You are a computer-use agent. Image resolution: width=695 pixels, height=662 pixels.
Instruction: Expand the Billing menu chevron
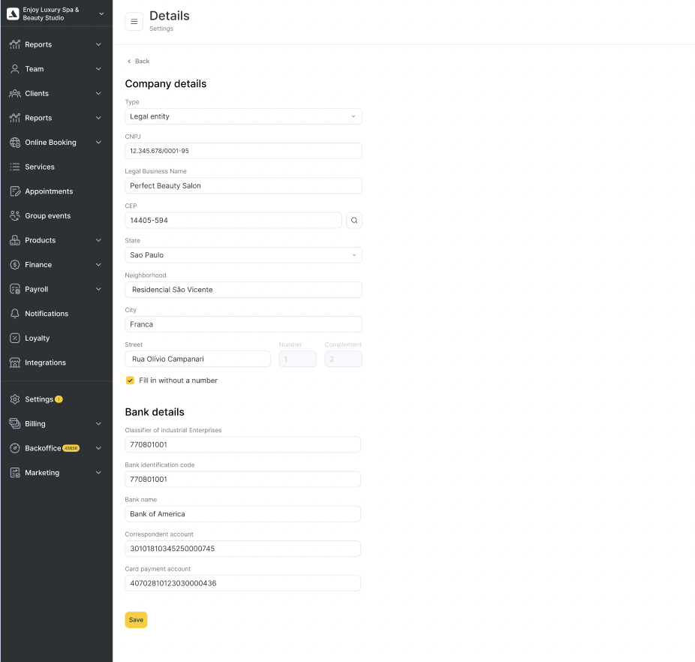coord(98,423)
